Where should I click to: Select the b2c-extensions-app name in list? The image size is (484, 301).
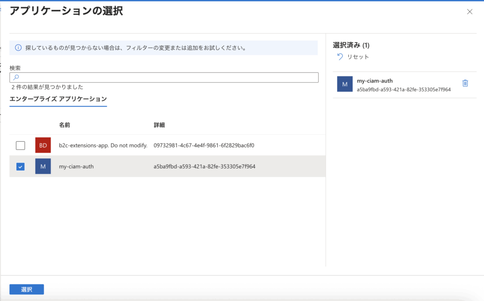103,145
